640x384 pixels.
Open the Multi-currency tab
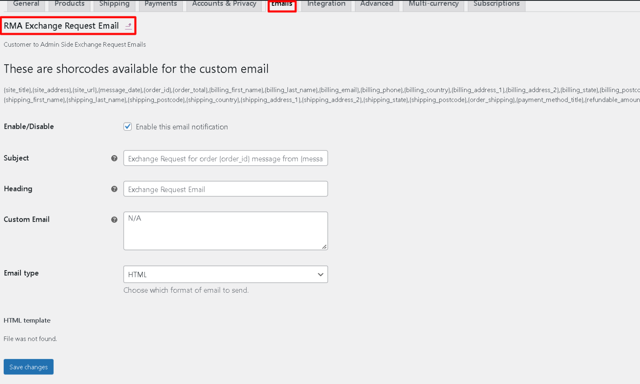(433, 3)
